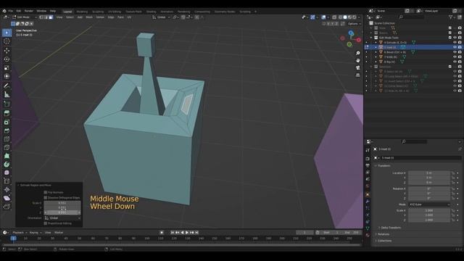The image size is (464, 261).
Task: Hide the 8 Rip object in viewport
Action: click(x=455, y=62)
